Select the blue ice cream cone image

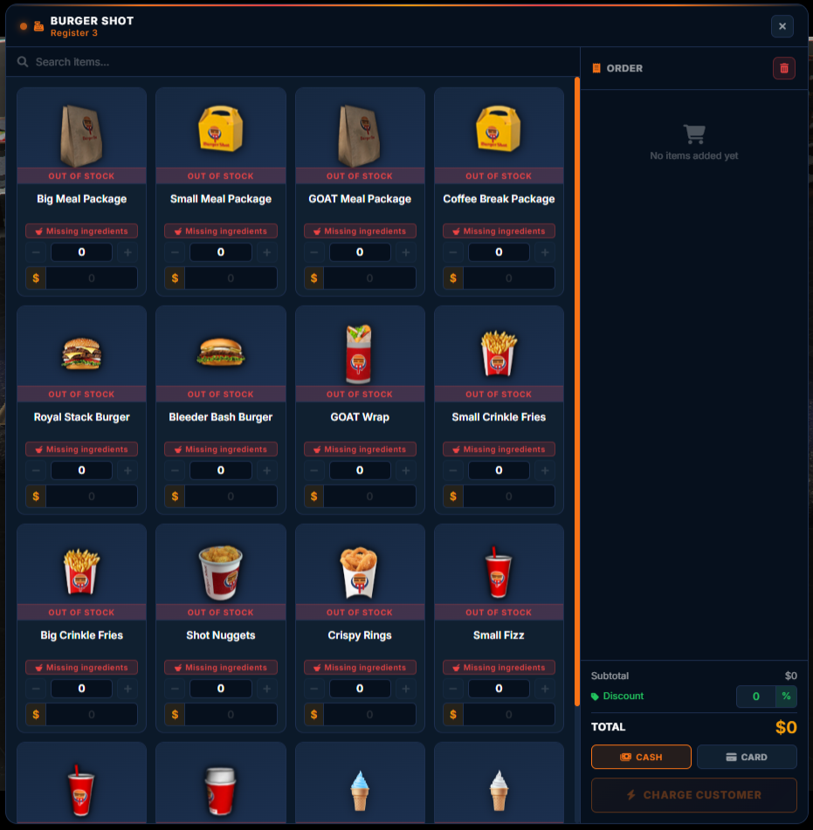(359, 791)
